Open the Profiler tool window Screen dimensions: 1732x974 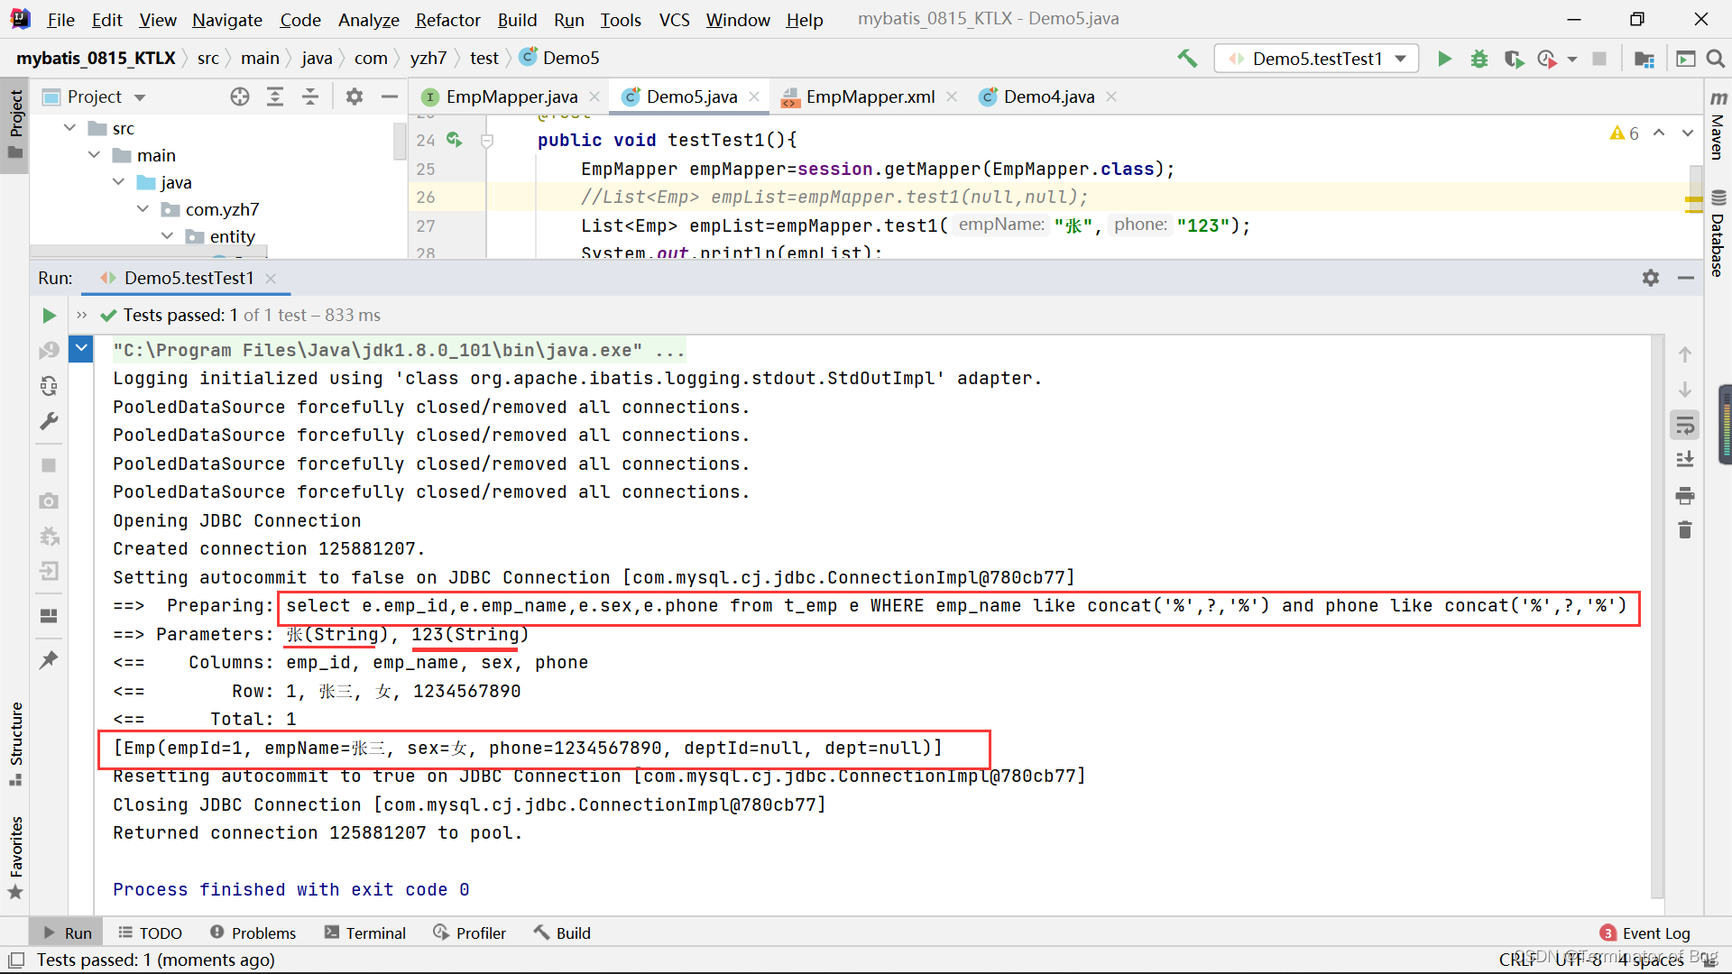469,933
